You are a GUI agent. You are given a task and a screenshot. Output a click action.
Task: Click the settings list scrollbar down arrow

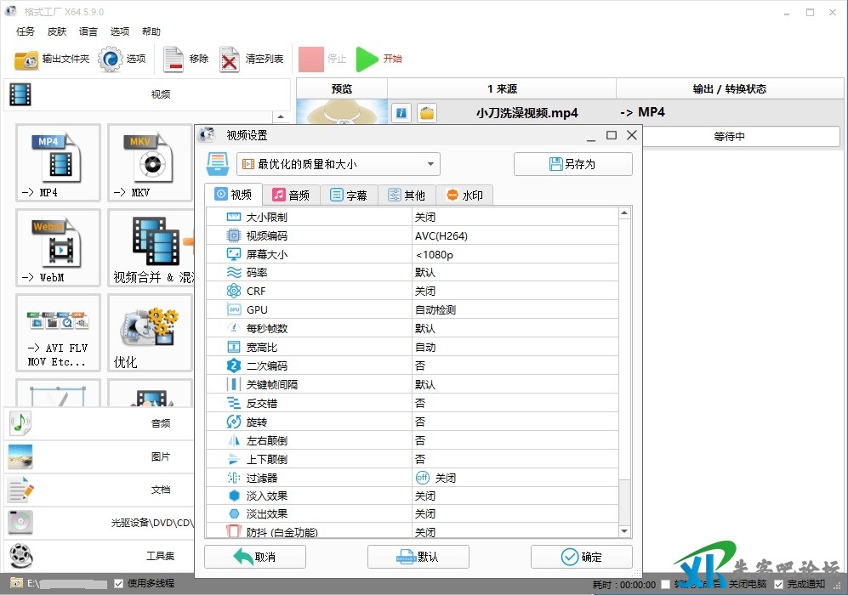pos(624,531)
